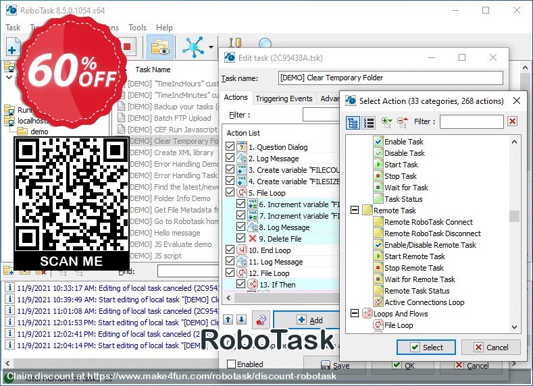Select Remote RoboTask Connect action
Screen dimensions: 533x386
click(428, 222)
